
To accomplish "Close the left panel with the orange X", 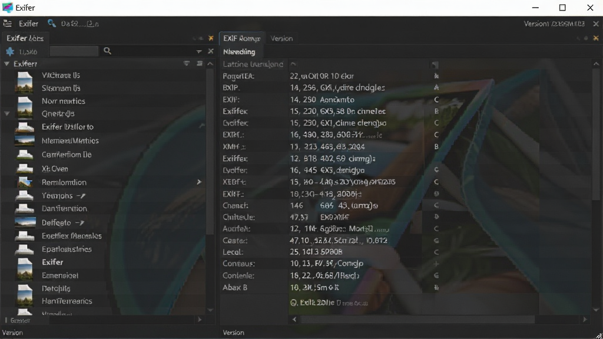I will [x=211, y=38].
